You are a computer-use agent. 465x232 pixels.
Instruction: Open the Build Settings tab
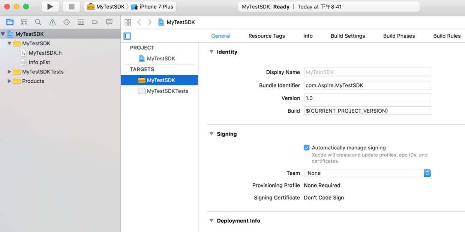[x=348, y=36]
